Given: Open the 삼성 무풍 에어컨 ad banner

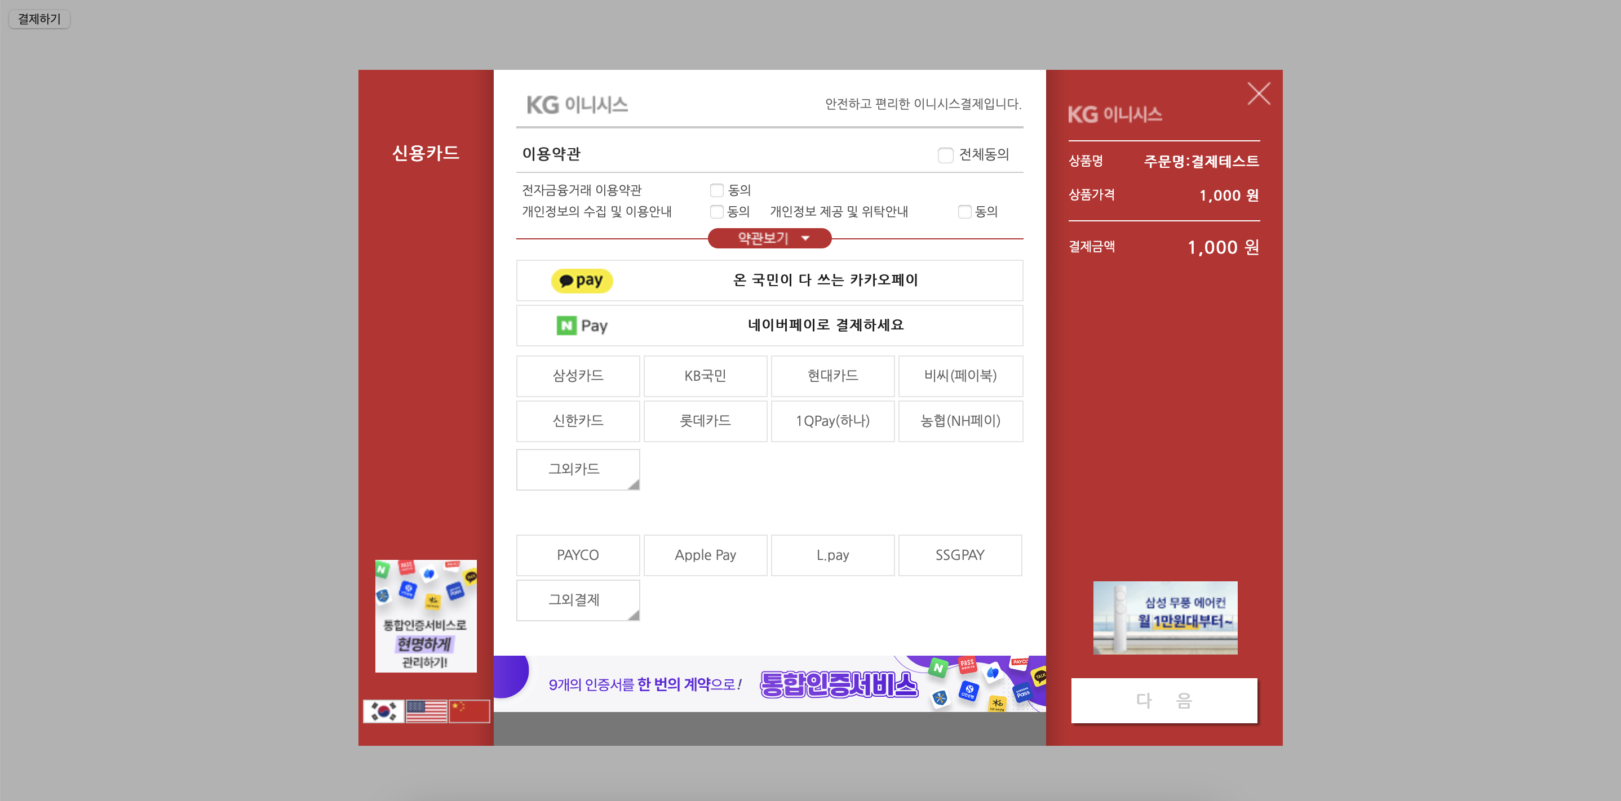Looking at the screenshot, I should [1165, 618].
